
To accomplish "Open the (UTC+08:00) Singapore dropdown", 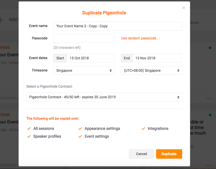I will click(x=151, y=70).
